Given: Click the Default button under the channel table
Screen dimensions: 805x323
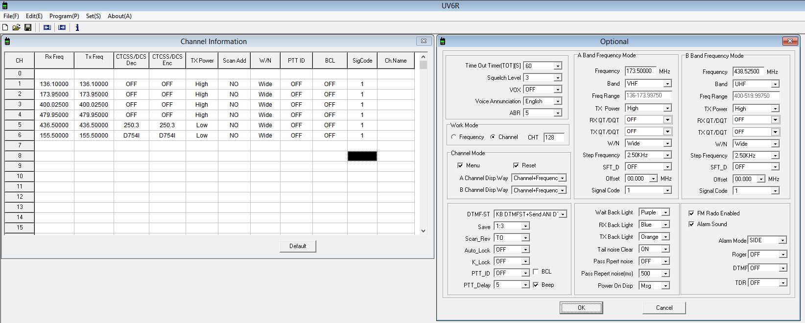Looking at the screenshot, I should 298,246.
